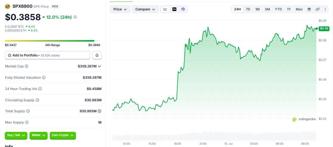Switch to line chart view icon

(x=165, y=9)
